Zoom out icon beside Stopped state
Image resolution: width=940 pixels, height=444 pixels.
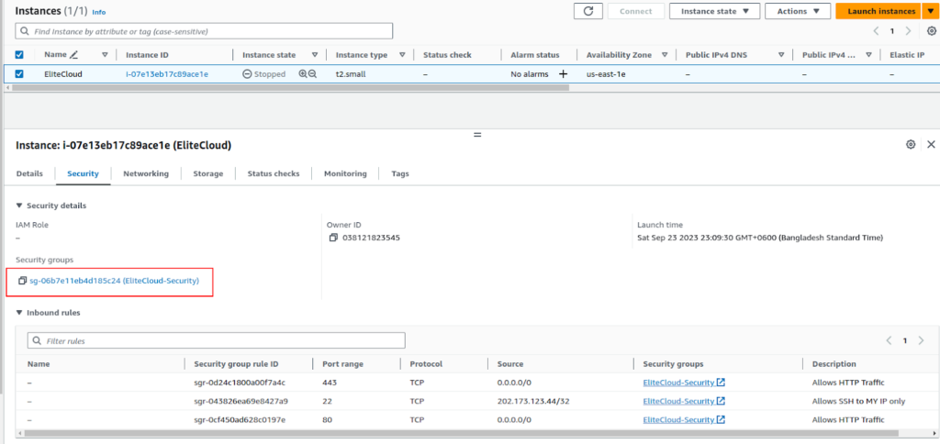312,74
